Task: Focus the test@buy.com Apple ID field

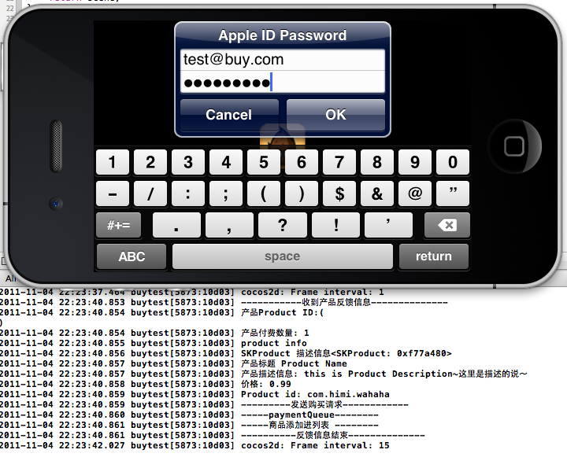Action: (283, 60)
